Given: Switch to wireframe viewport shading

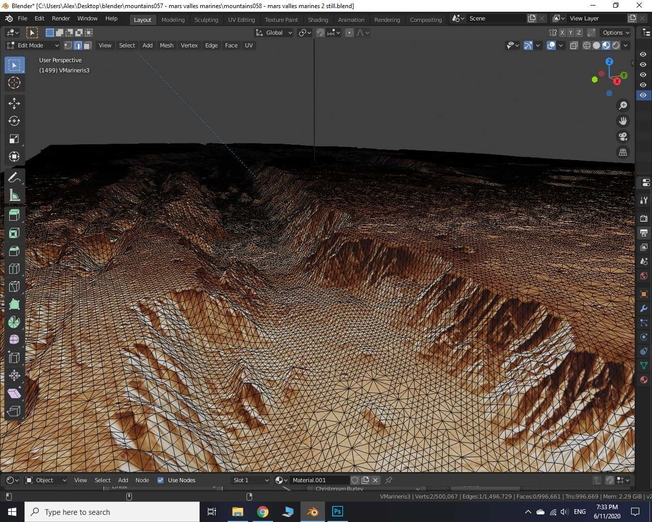Looking at the screenshot, I should coord(587,45).
